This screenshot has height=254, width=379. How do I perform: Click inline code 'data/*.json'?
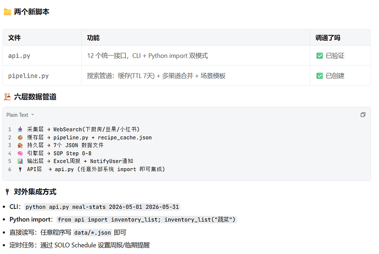[x=92, y=233]
